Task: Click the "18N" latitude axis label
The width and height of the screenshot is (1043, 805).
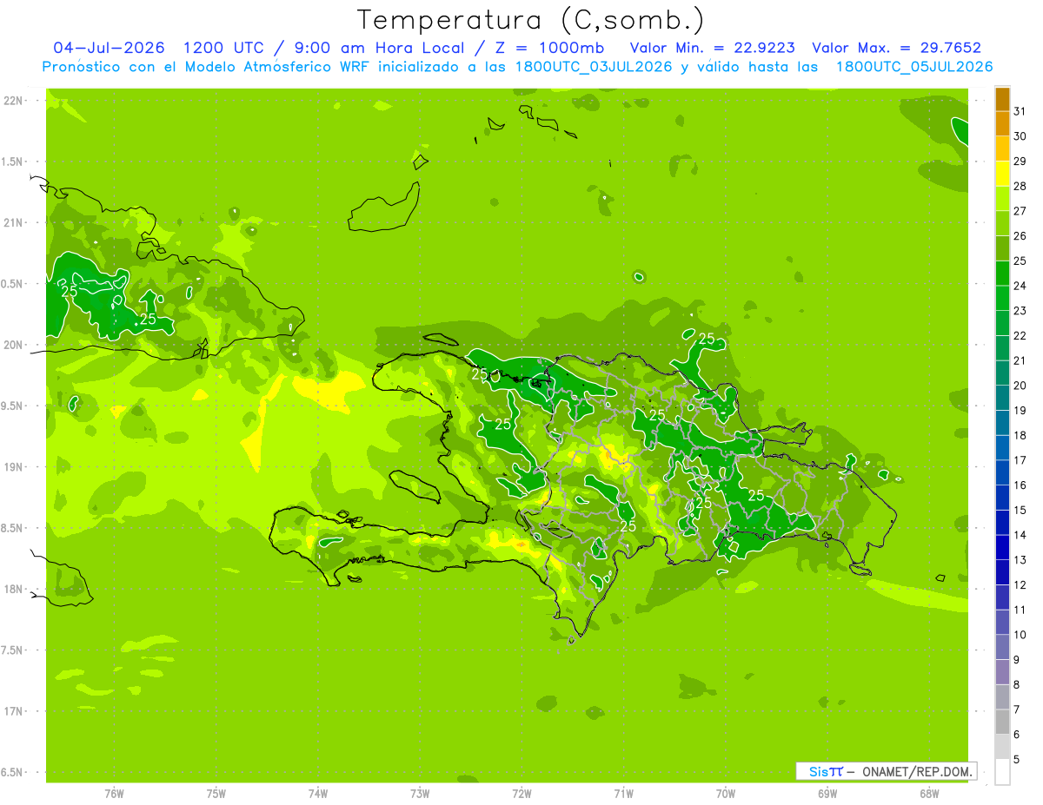Action: click(12, 589)
